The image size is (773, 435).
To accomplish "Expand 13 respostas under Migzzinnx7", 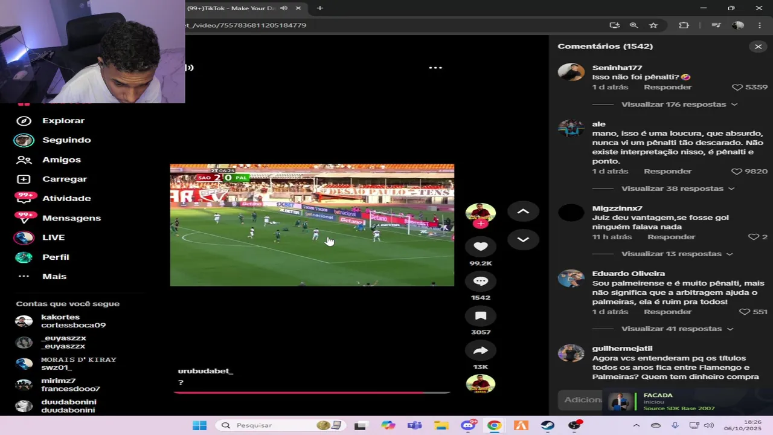I will [677, 254].
